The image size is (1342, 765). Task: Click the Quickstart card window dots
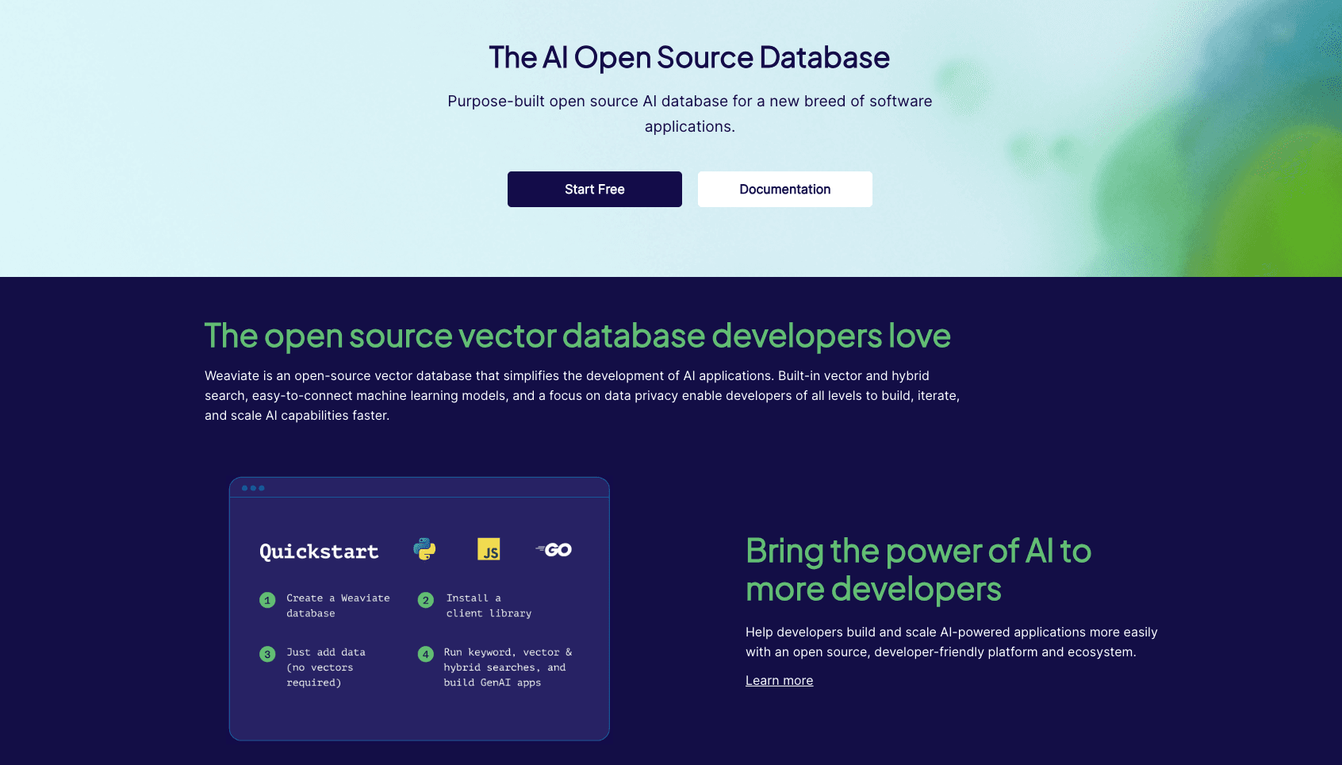pyautogui.click(x=253, y=488)
